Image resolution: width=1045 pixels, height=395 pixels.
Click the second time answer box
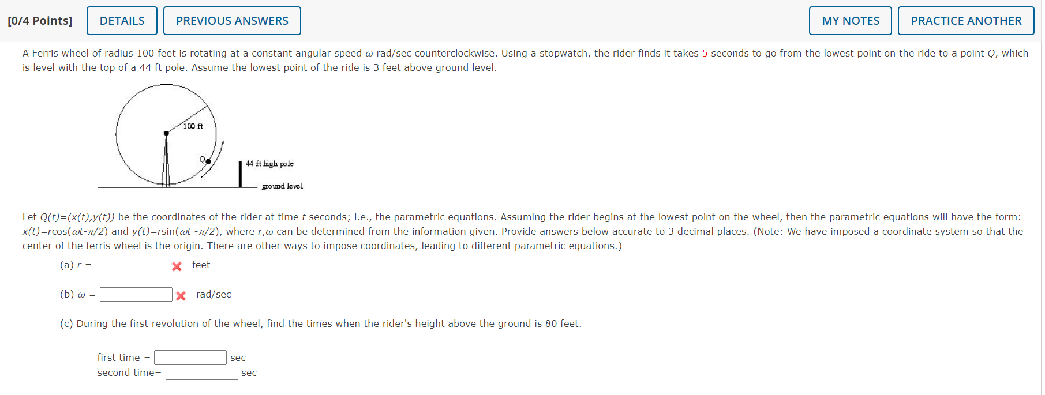201,373
